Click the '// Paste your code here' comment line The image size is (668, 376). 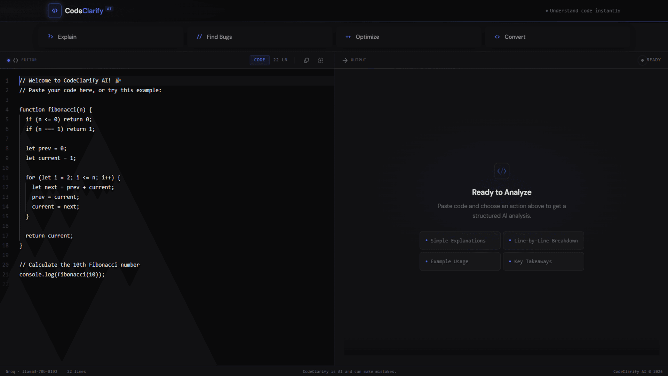90,90
